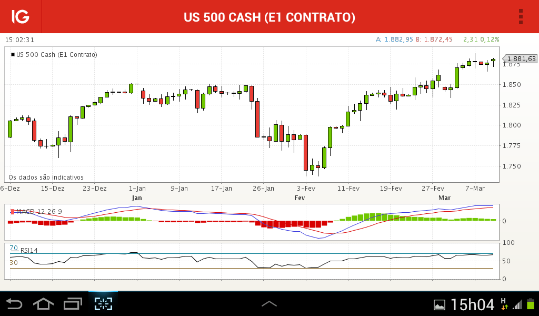Screen dimensions: 539x316
Task: Click the 15h04 system clock
Action: (472, 304)
